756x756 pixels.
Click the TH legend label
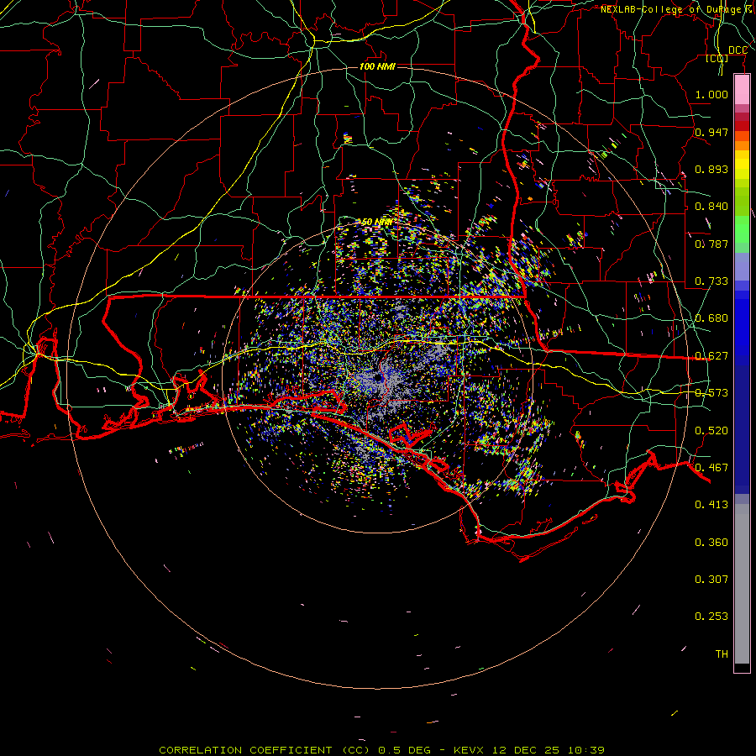[x=722, y=654]
